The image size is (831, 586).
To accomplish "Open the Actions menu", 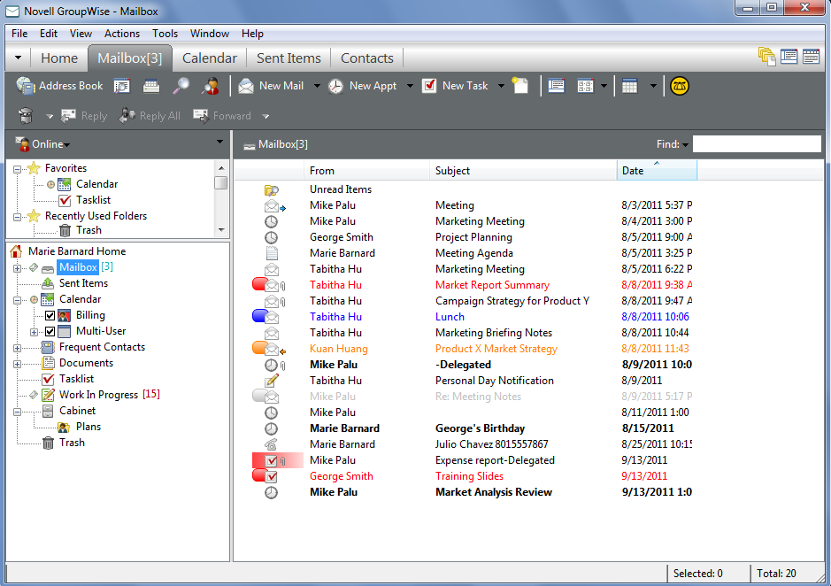I will pos(121,34).
